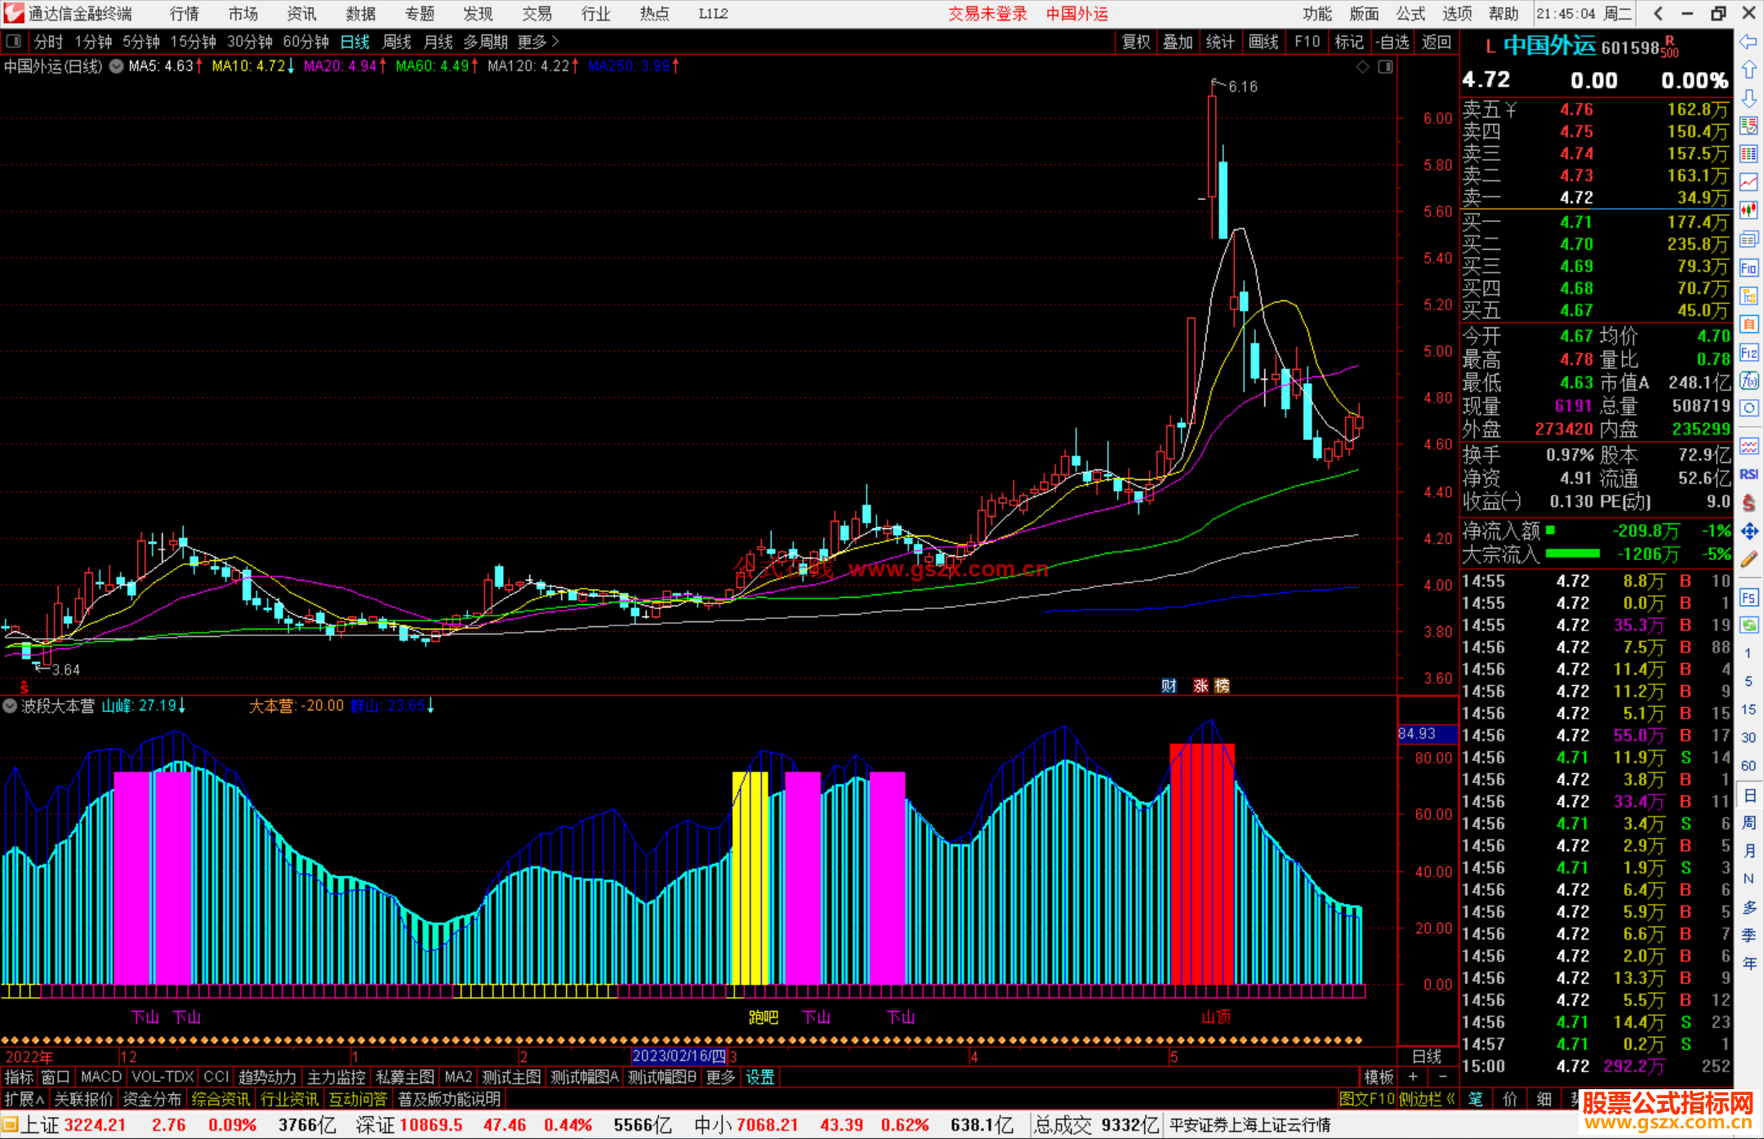Click the blue four-way move arrows icon
Viewport: 1764px width, 1139px height.
[1748, 532]
